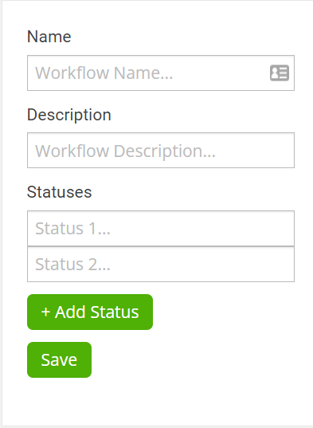This screenshot has height=428, width=313.
Task: Select the Status 2 input box
Action: (x=161, y=265)
